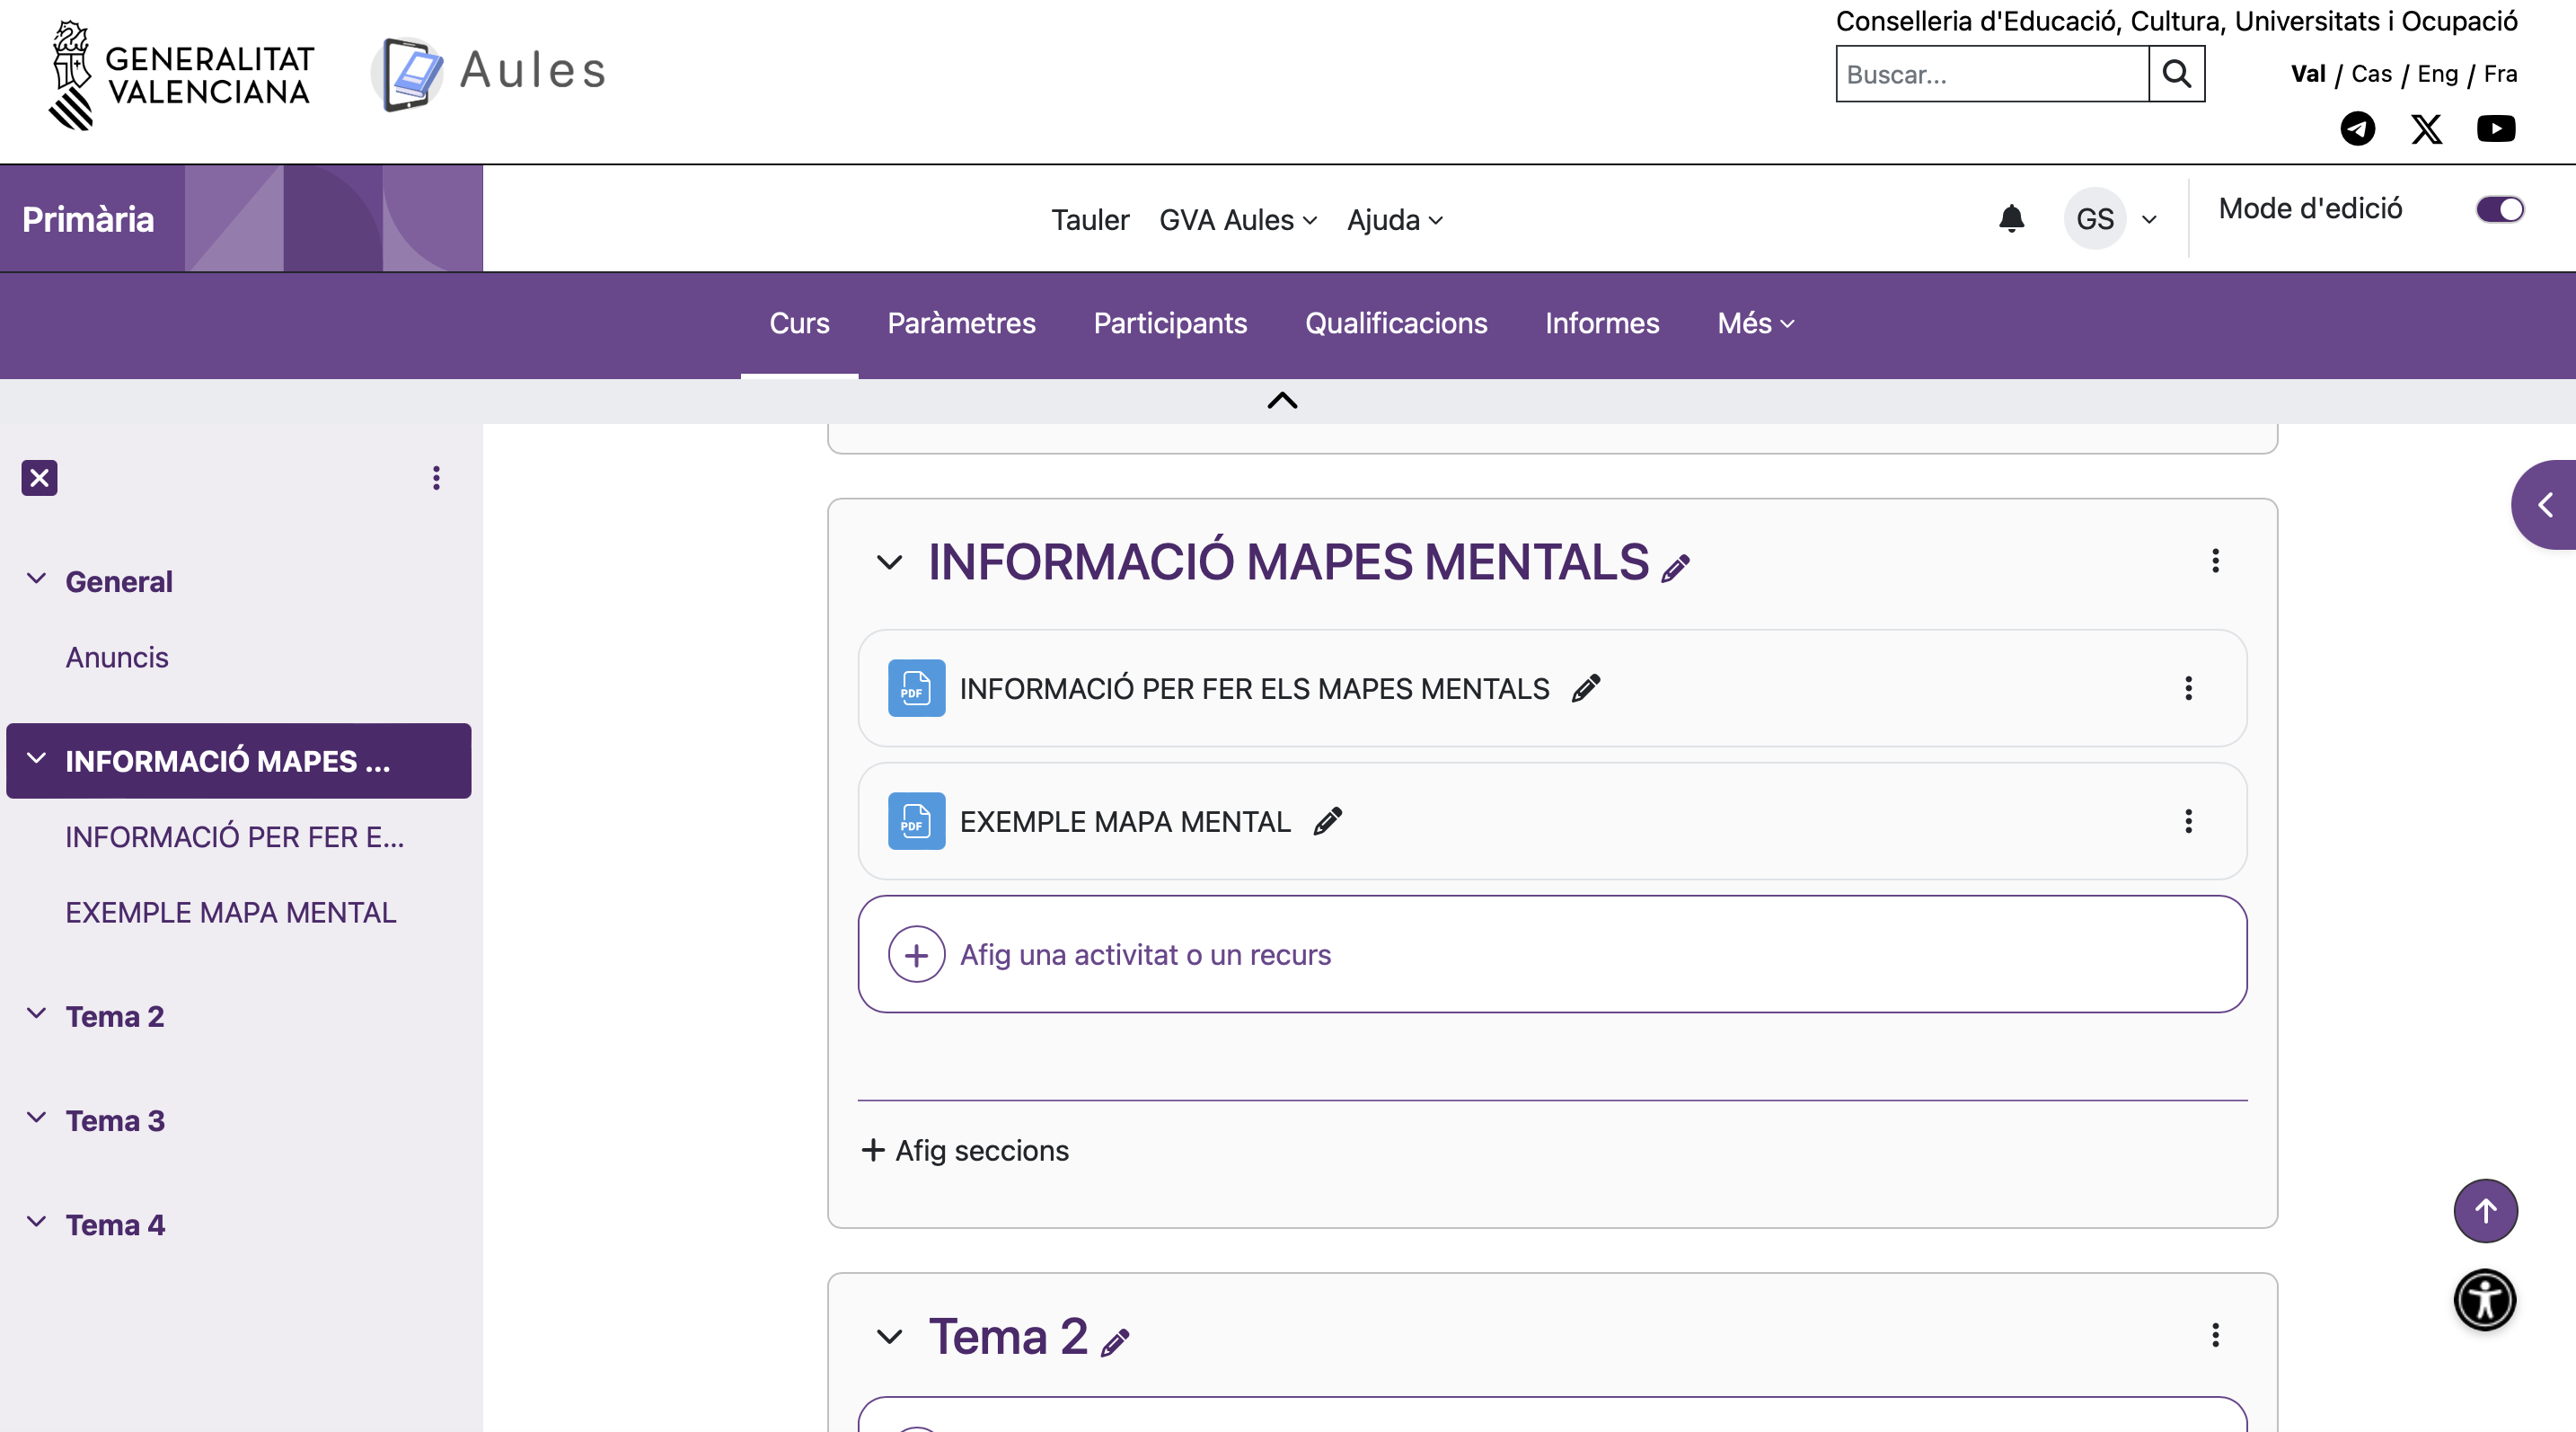
Task: Click the Afig seccions link
Action: [965, 1150]
